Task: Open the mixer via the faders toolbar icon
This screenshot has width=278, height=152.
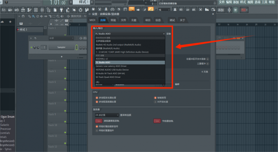Action: 42,10
